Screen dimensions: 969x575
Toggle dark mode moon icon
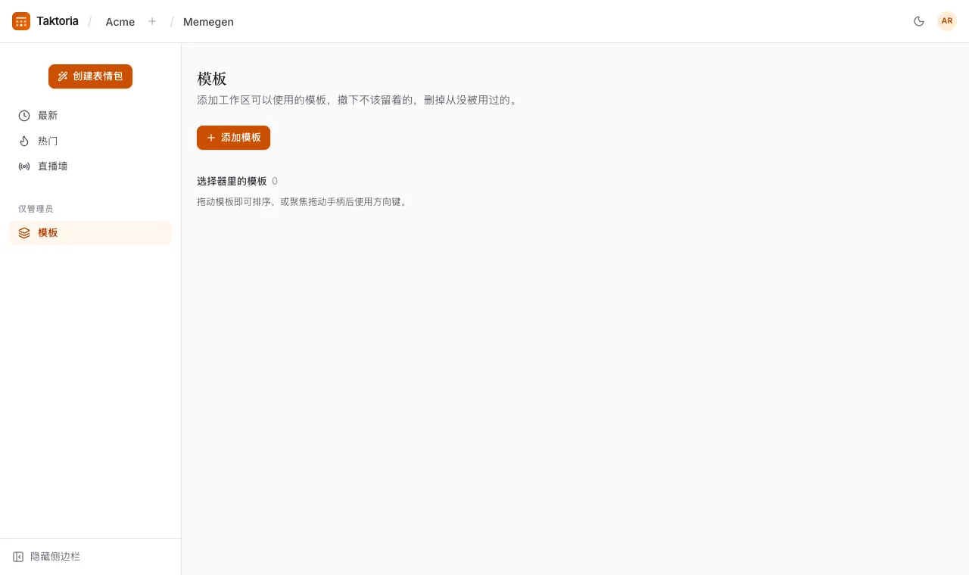pyautogui.click(x=919, y=21)
